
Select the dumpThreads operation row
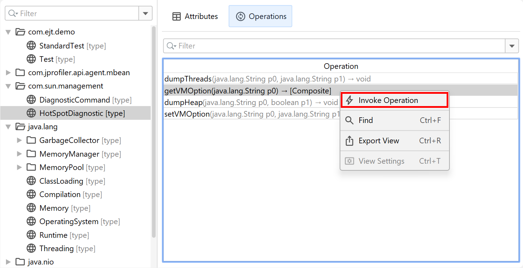click(267, 79)
